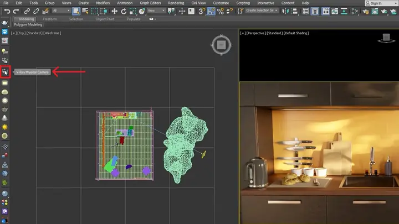Open the Sign In dropdown
399x224 pixels.
tap(381, 3)
